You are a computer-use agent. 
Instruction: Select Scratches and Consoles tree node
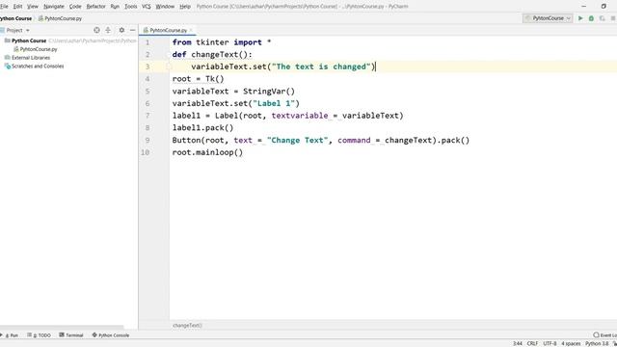tap(38, 67)
